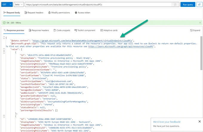Click the Request headers icon
The width and height of the screenshot is (203, 132).
(x=26, y=13)
